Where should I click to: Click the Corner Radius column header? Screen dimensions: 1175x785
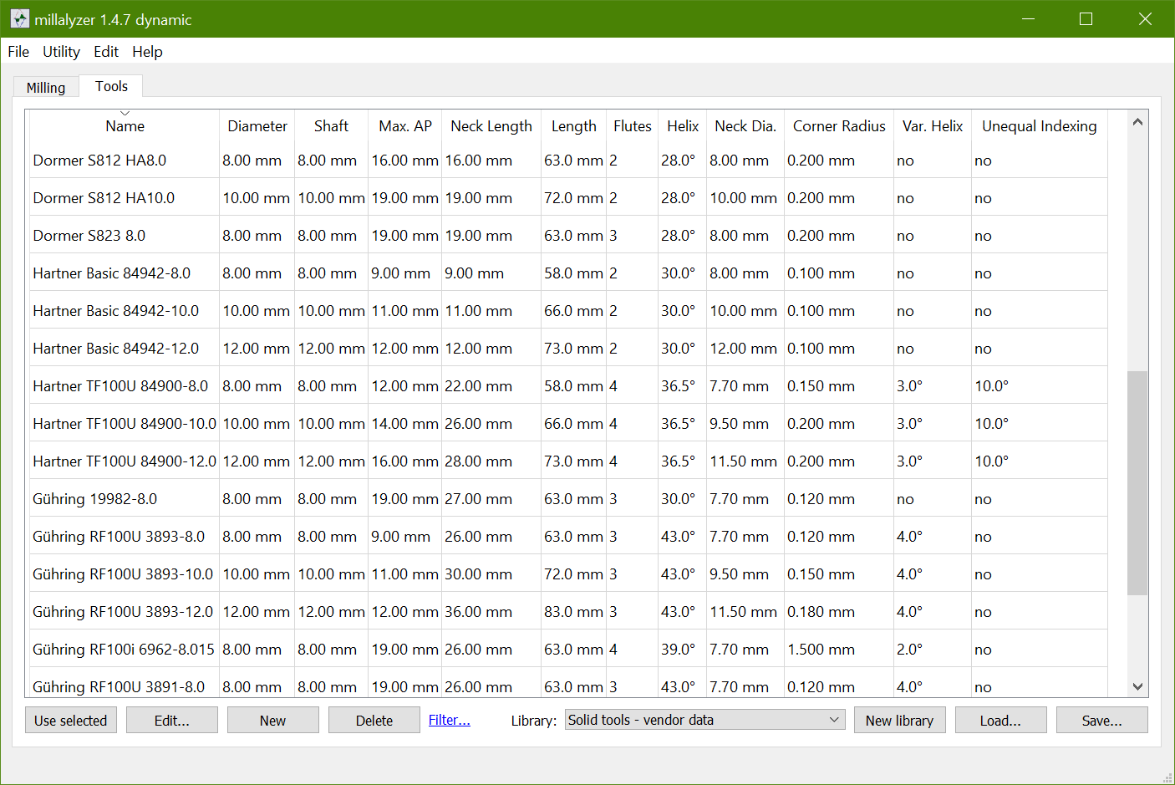click(x=839, y=126)
